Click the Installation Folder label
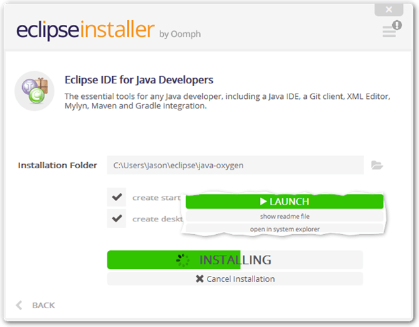419x327 pixels. 57,166
